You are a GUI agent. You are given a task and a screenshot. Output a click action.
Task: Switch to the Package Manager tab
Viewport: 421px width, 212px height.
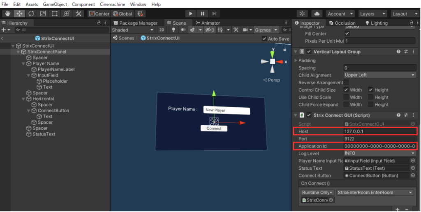pos(136,23)
